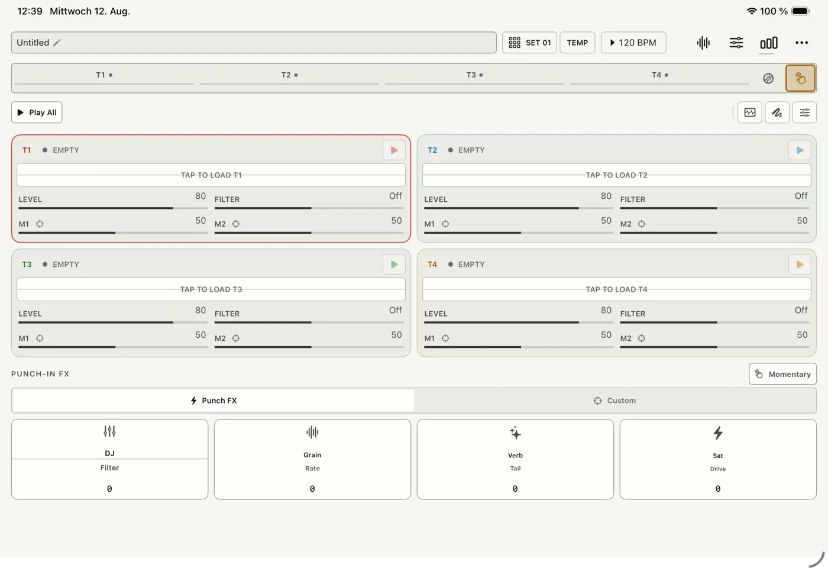Open the level meters icon in the top bar

[x=769, y=43]
